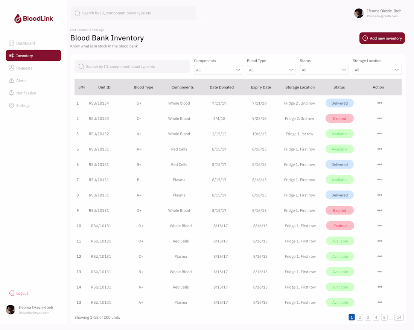Click the inventory table search field

point(132,66)
